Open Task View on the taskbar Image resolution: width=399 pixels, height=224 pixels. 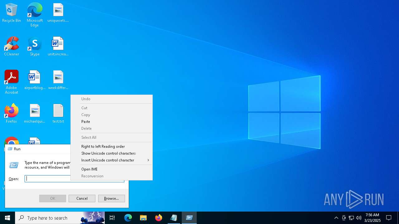pos(112,218)
